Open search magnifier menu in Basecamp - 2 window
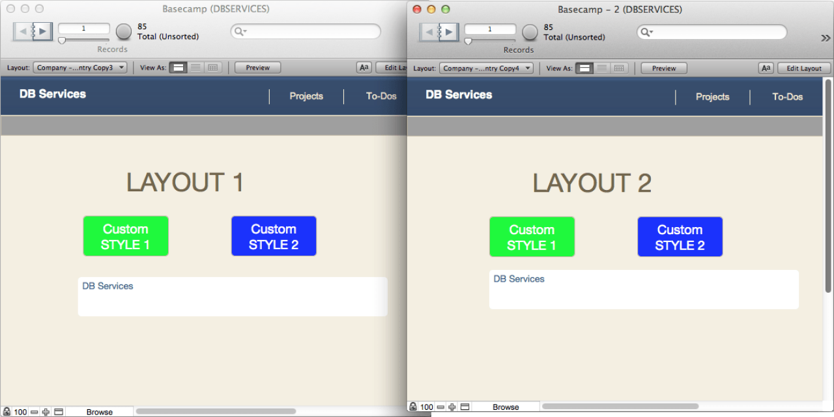The height and width of the screenshot is (417, 834). pos(646,32)
